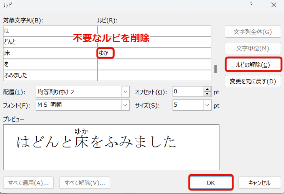
Task: Select the 床 target text field
Action: click(50, 53)
